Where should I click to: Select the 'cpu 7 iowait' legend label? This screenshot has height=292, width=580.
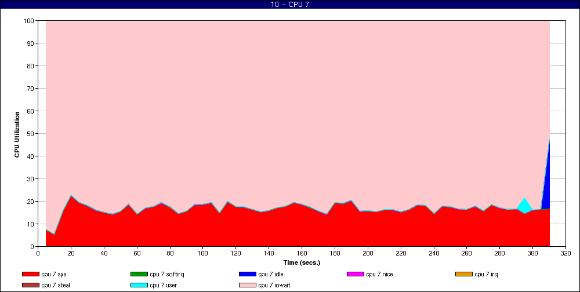tap(274, 286)
